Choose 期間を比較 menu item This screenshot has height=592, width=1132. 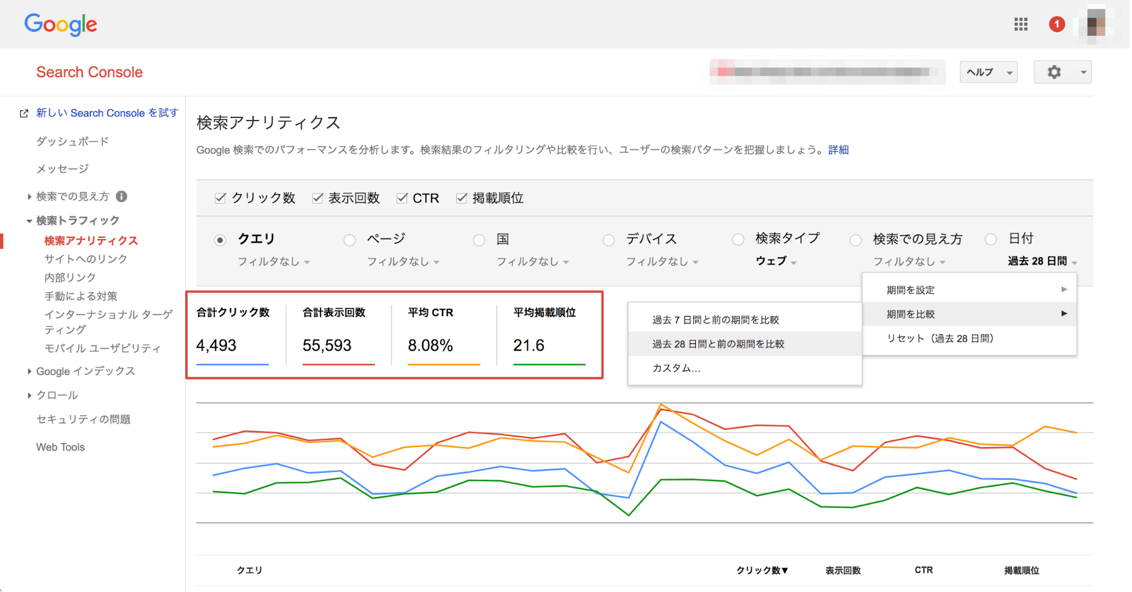[x=969, y=314]
